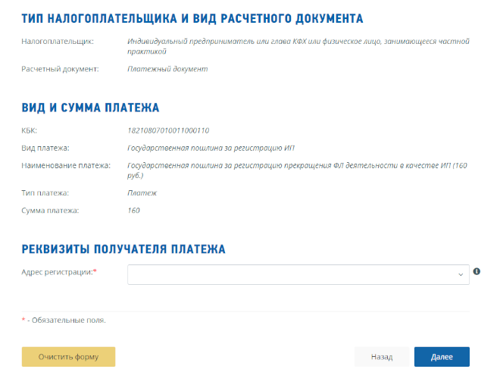Go back with the Назад button
This screenshot has width=500, height=369.
click(382, 357)
